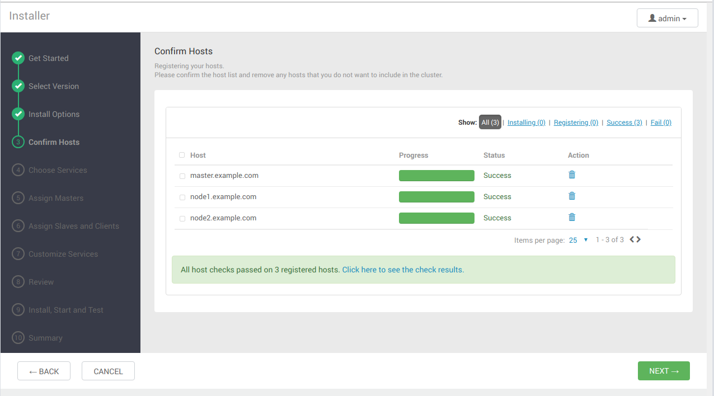Click Summary step label

pyautogui.click(x=45, y=338)
